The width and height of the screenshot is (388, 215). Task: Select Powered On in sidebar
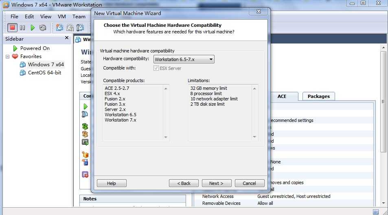[x=35, y=48]
